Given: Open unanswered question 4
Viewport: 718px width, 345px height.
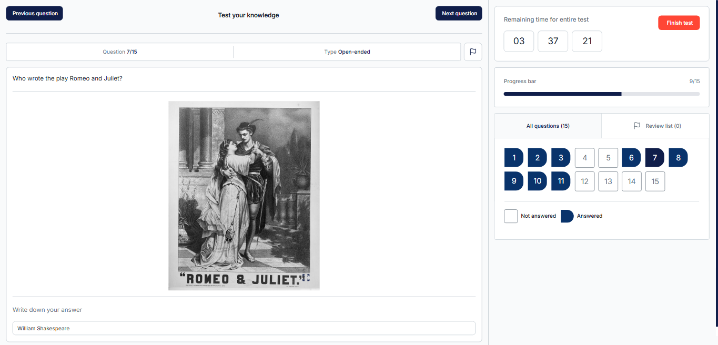Looking at the screenshot, I should click(x=584, y=158).
